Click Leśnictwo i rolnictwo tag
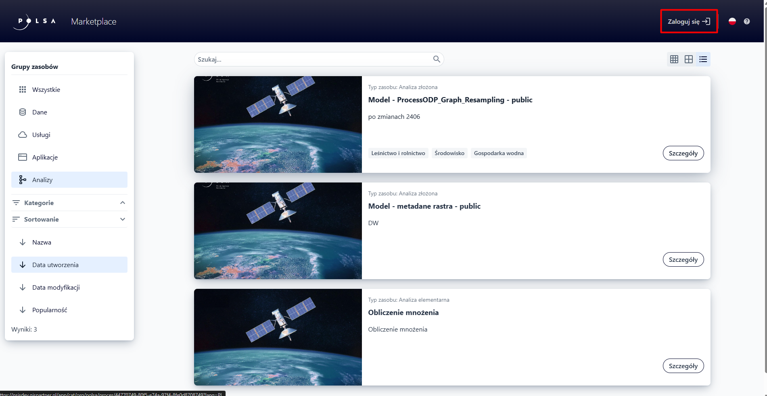Screen dimensions: 767x396 click(398, 153)
